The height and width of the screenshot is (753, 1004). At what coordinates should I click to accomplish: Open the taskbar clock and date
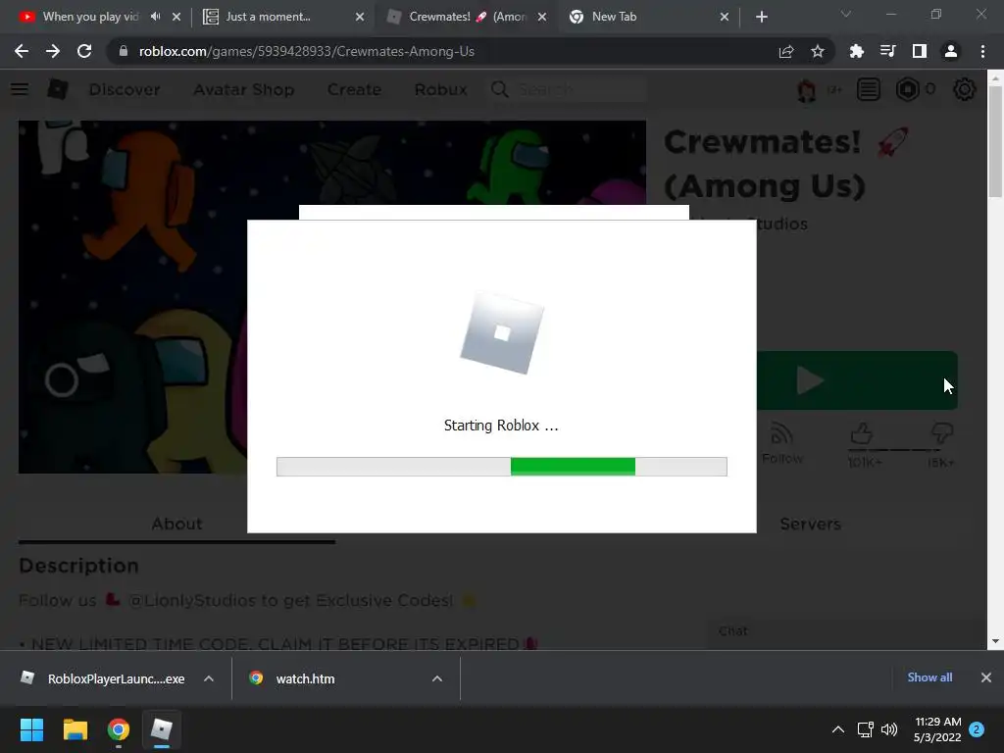pos(937,729)
